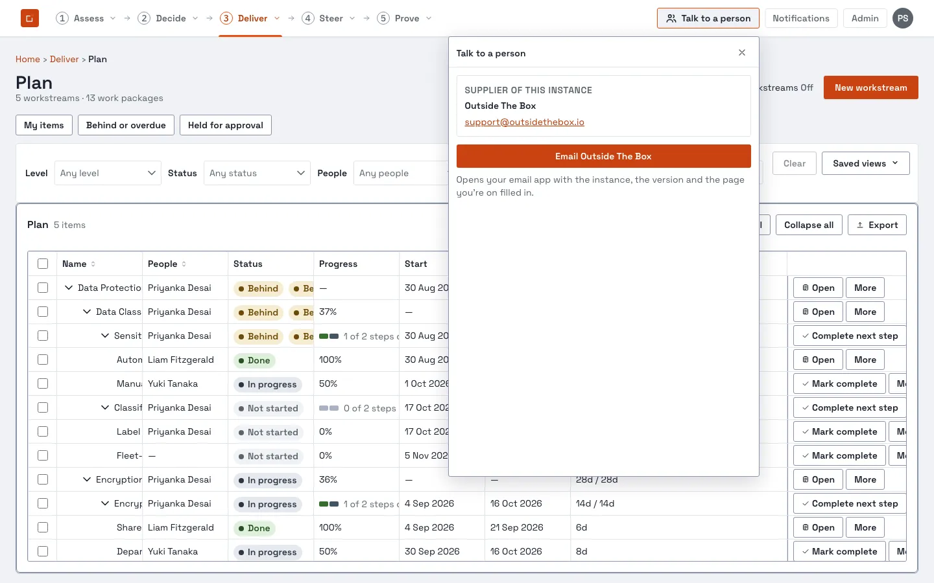Check the Label row checkbox

[x=43, y=432]
